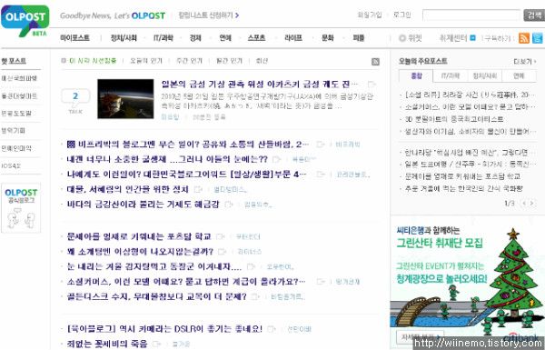Click new-window icon after 왜 소개팅엔 post

click(223, 252)
